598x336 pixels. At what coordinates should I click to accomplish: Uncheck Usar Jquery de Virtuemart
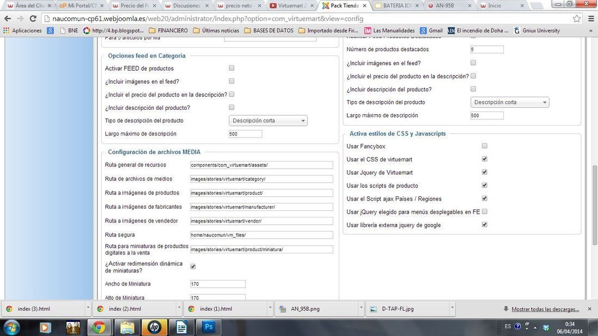[x=484, y=172]
